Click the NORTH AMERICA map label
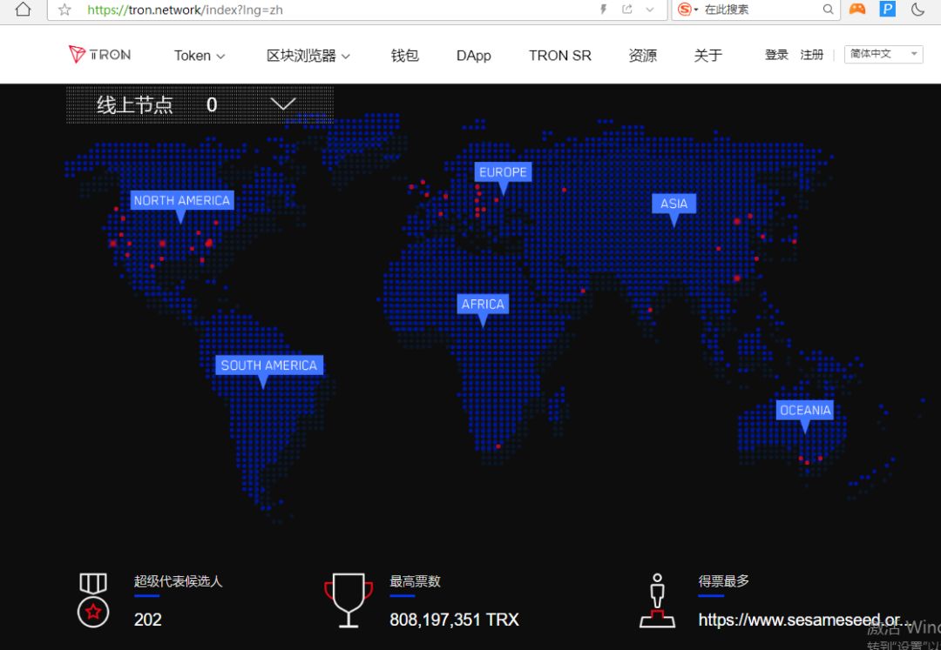Screen dimensions: 941x650 coord(182,201)
